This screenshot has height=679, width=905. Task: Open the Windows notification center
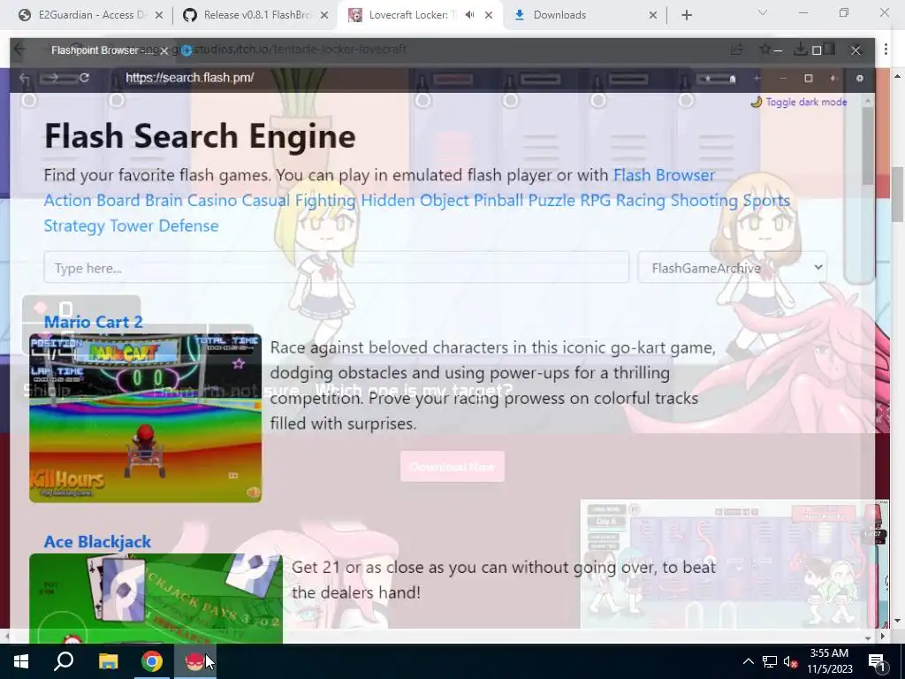877,662
